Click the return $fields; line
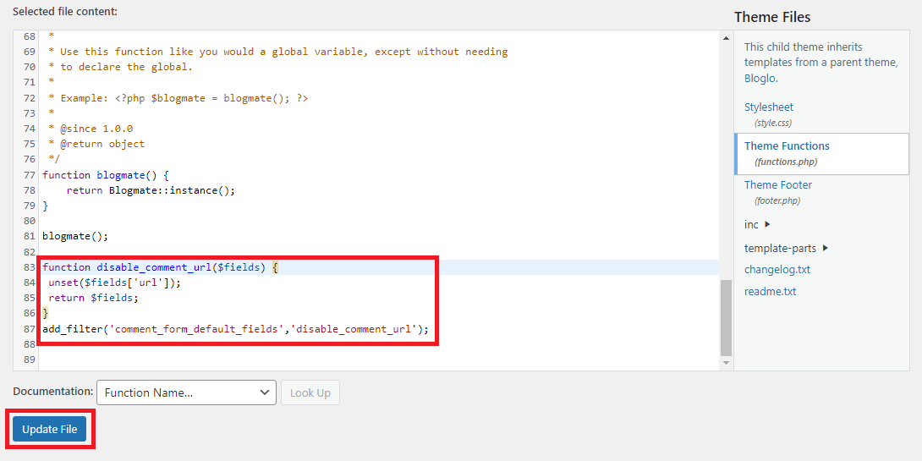This screenshot has height=461, width=922. pyautogui.click(x=94, y=298)
